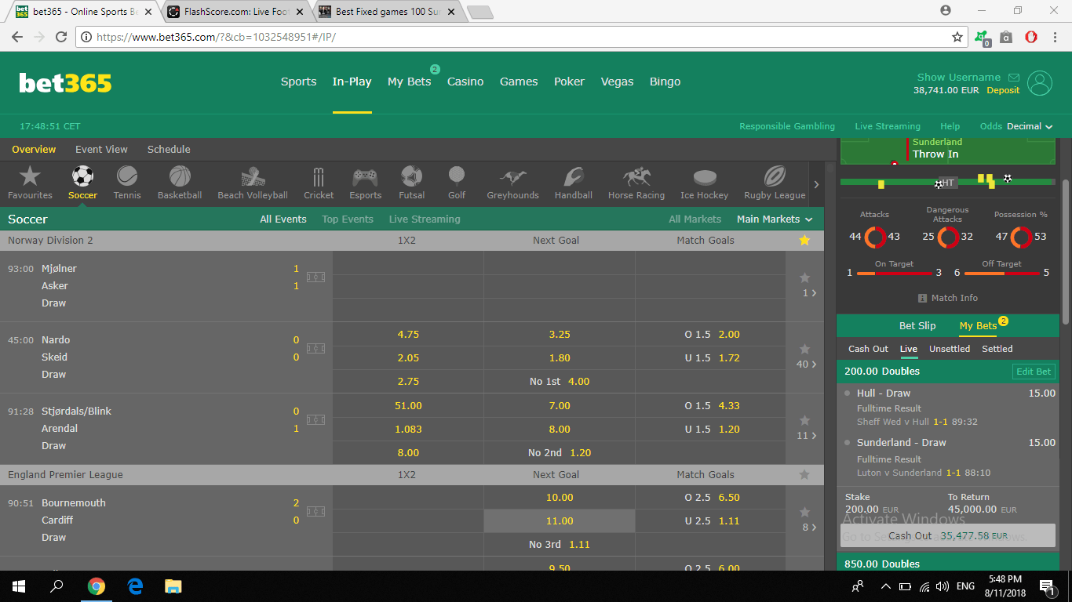Open the Match Info link
1072x602 pixels.
click(948, 298)
